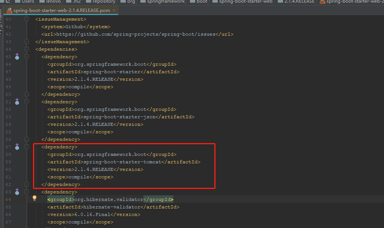Click the 'repository' breadcrumb folder
Screen dimensions: 384x228
coord(101,2)
